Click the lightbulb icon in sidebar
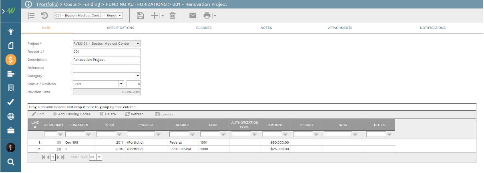 coord(11,31)
